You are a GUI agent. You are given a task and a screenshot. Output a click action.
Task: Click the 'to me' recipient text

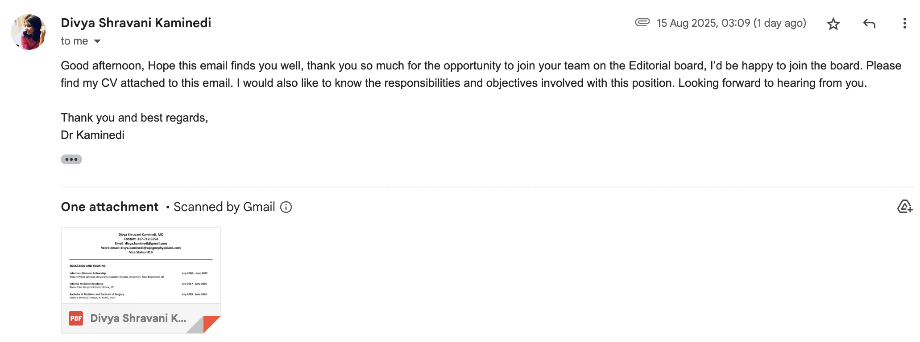pyautogui.click(x=74, y=41)
